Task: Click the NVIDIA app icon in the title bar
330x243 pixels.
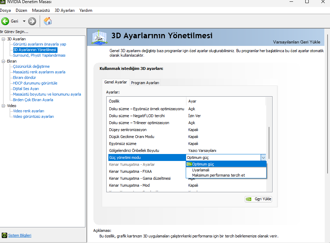Action: pyautogui.click(x=3, y=2)
